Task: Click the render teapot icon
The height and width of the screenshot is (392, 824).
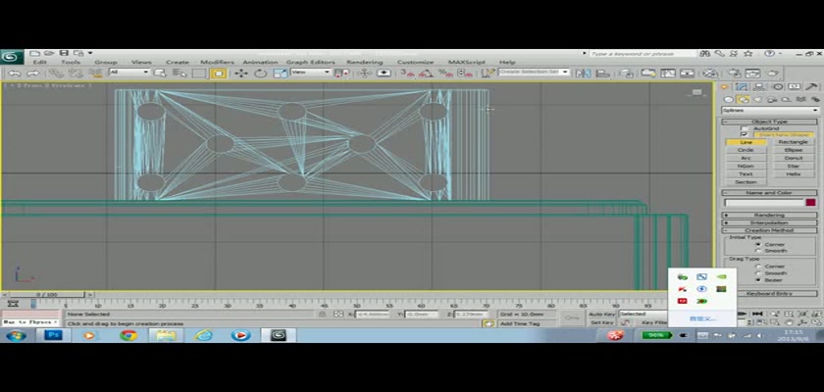Action: pos(773,73)
